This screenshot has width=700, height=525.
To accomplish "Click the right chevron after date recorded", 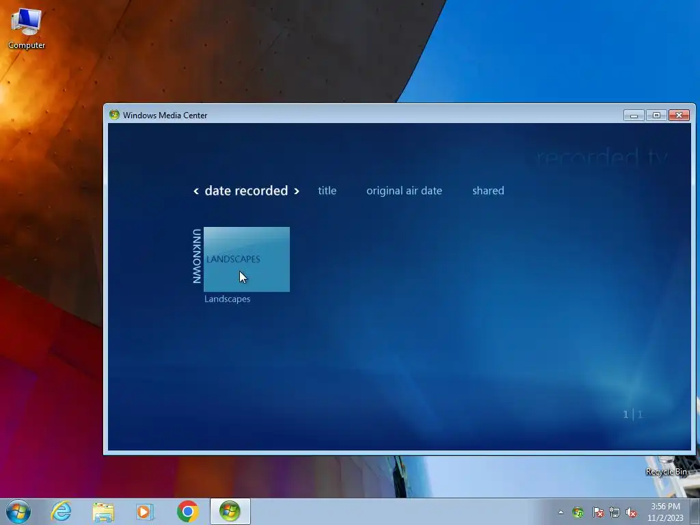I will point(297,191).
